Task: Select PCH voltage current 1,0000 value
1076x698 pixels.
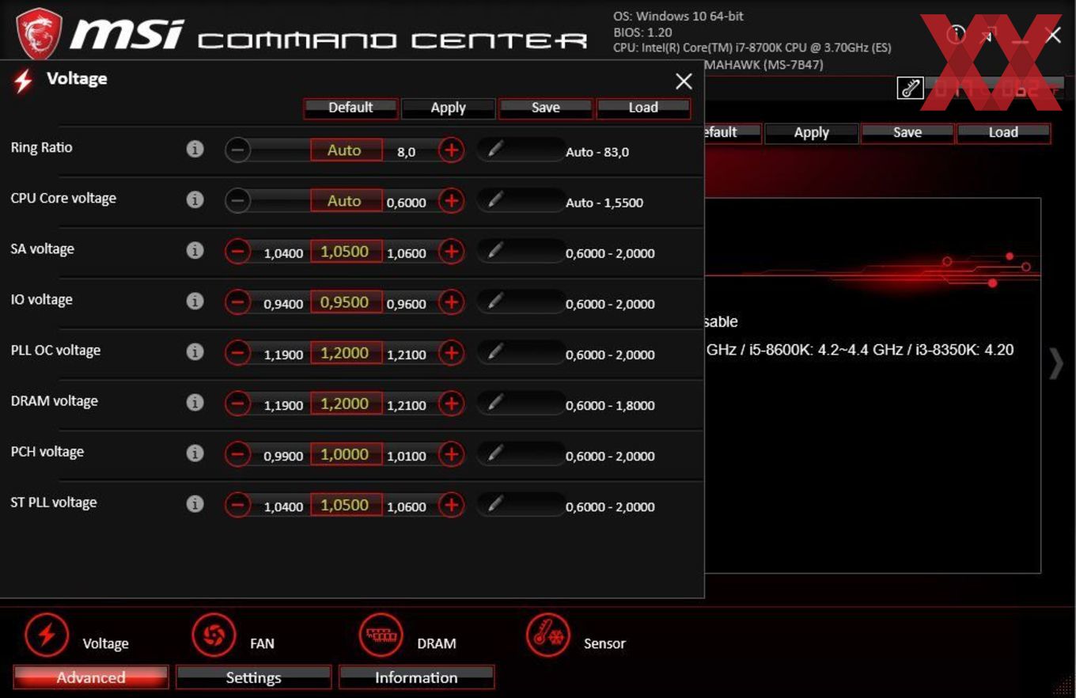Action: pyautogui.click(x=346, y=454)
